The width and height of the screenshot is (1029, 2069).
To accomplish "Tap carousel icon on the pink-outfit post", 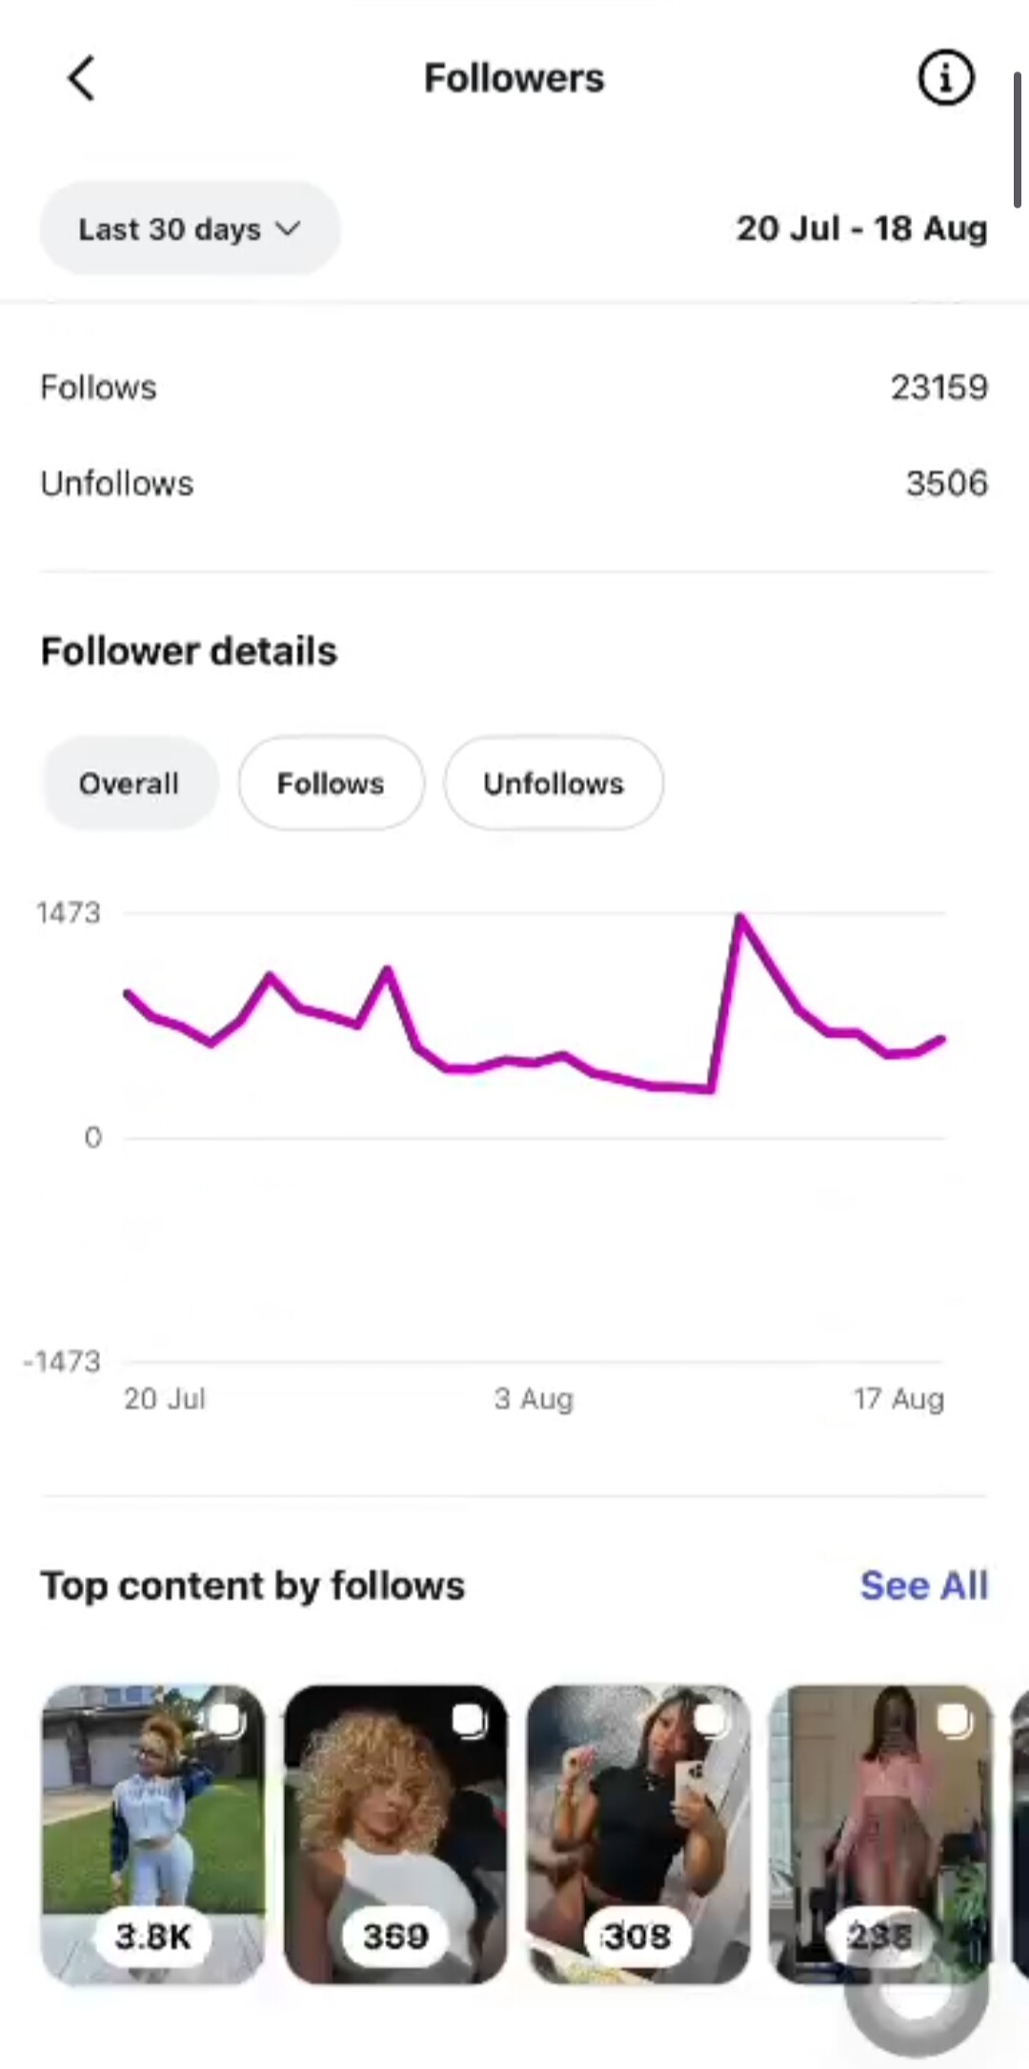I will (x=954, y=1721).
